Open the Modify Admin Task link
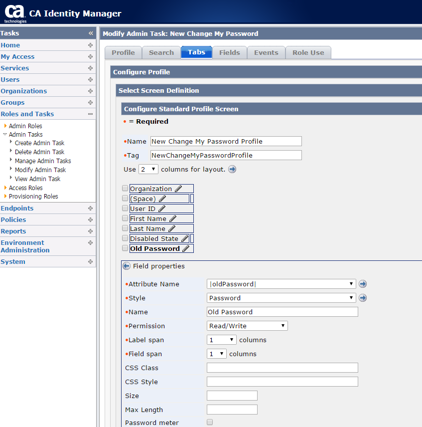 pos(40,170)
